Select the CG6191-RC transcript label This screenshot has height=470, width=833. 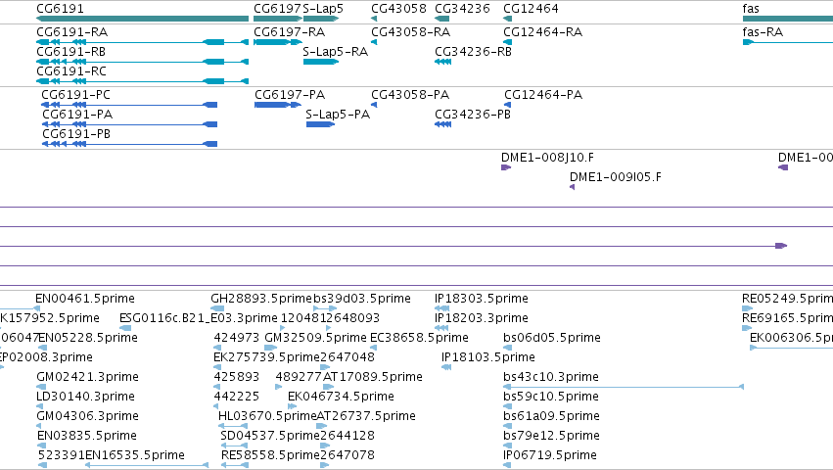click(71, 71)
